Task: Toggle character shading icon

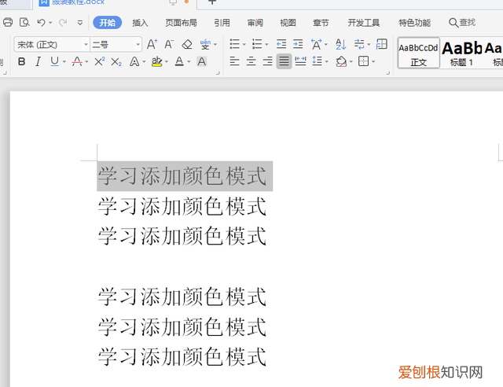Action: click(202, 61)
